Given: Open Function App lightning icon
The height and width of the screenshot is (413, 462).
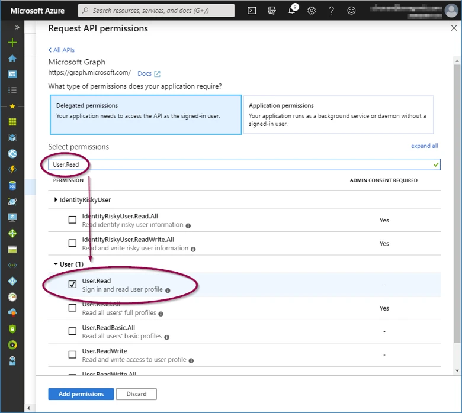Looking at the screenshot, I should pyautogui.click(x=12, y=169).
